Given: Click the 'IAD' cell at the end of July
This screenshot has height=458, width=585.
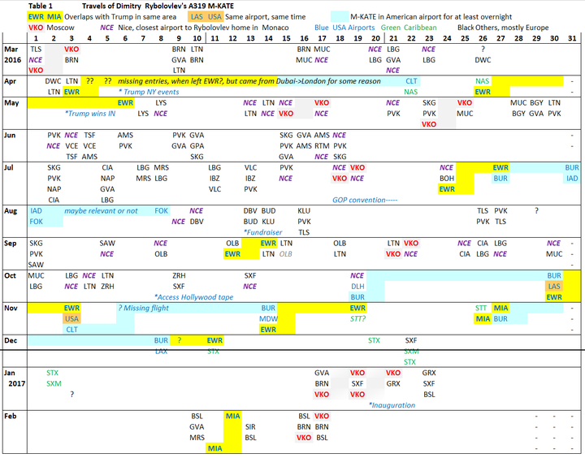Looking at the screenshot, I should coord(572,179).
